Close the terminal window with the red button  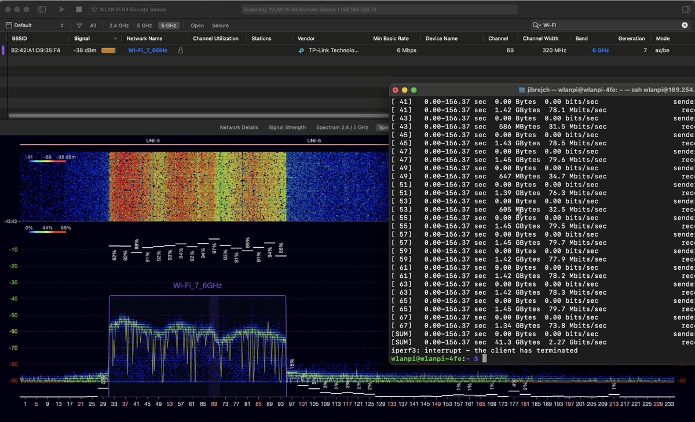[x=396, y=90]
